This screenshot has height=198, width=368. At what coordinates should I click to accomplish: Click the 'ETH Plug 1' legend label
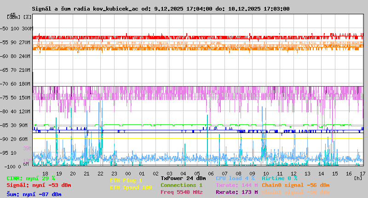click(x=126, y=181)
